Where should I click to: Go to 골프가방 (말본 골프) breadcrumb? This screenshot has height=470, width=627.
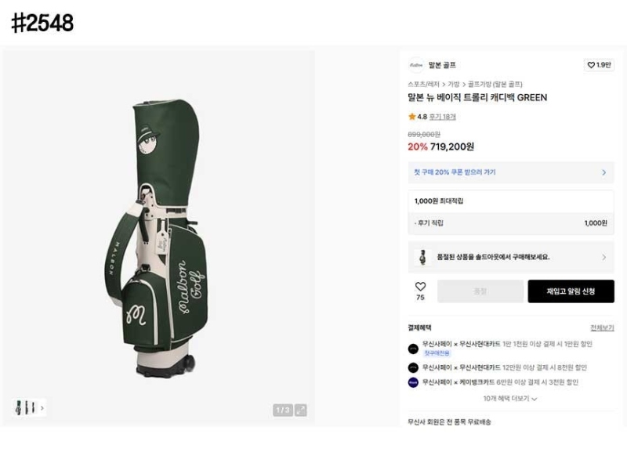coord(495,84)
